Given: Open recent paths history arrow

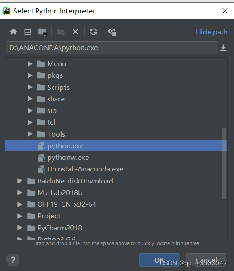Looking at the screenshot, I should tap(223, 48).
